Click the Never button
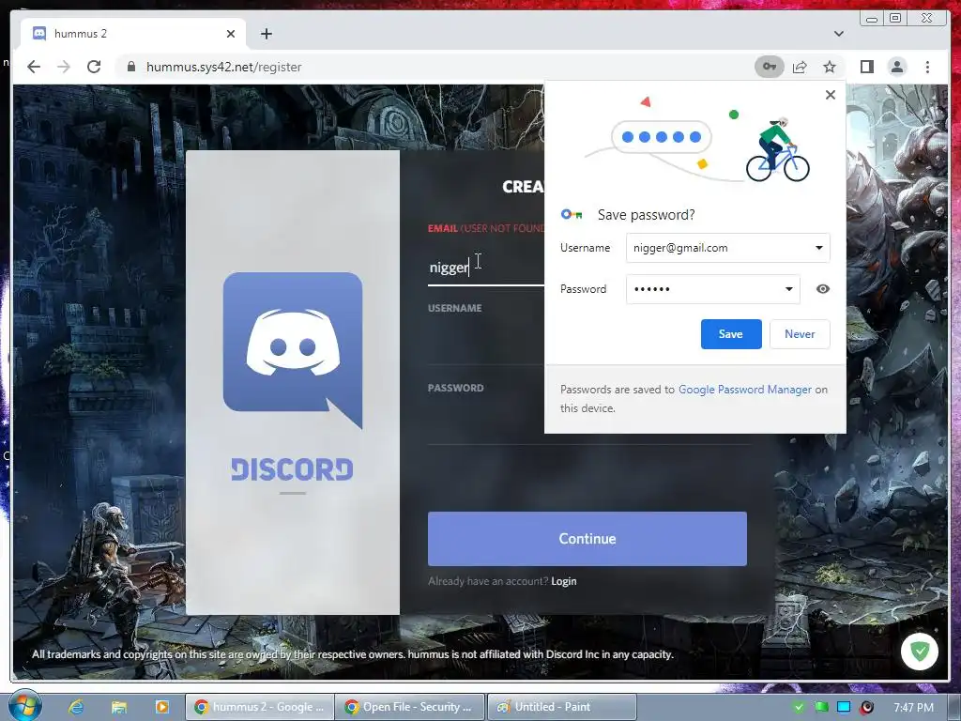 pyautogui.click(x=800, y=334)
